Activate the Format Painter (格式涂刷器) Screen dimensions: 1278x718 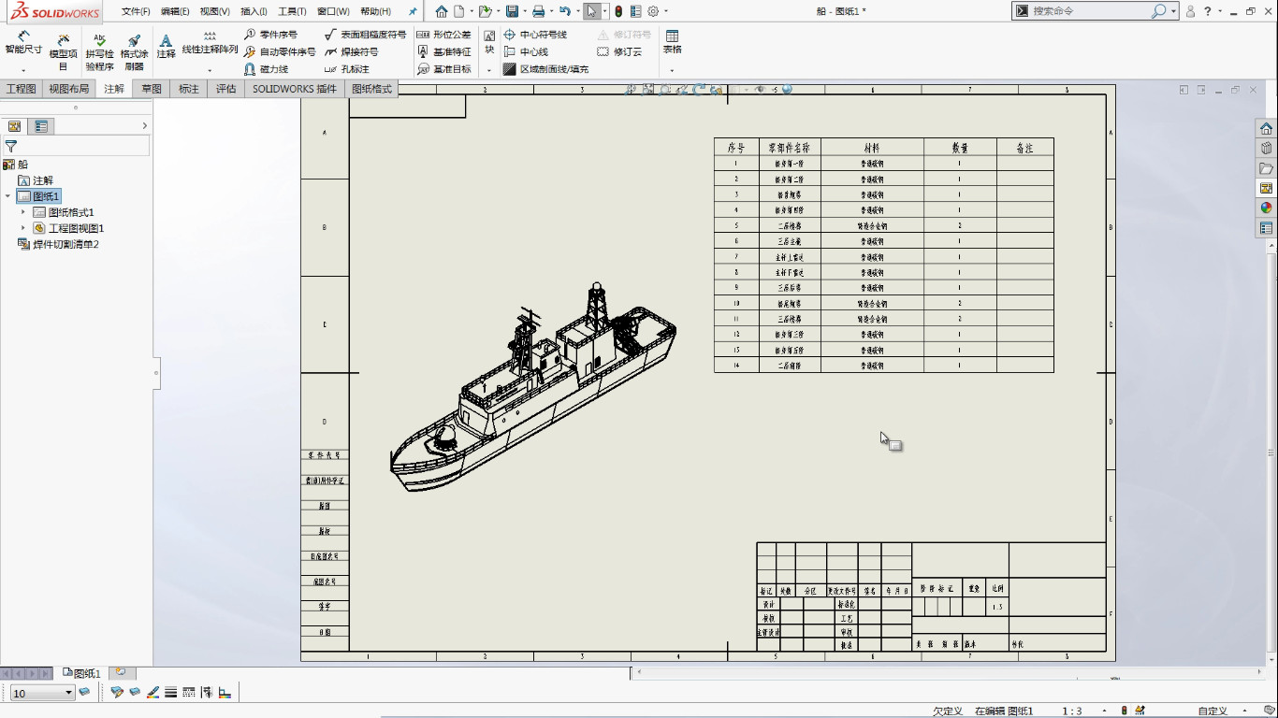click(134, 52)
